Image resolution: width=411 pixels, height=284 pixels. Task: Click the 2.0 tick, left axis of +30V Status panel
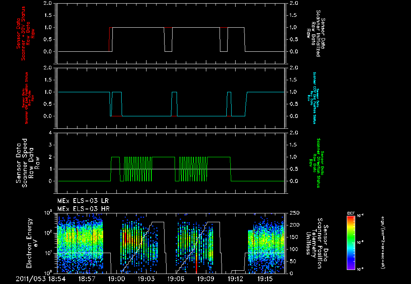[48, 3]
